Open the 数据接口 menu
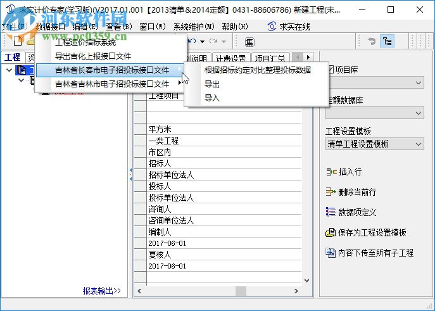 pos(51,27)
